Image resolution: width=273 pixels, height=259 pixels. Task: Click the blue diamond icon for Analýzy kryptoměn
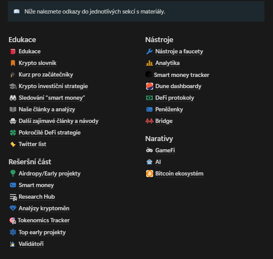coord(13,208)
